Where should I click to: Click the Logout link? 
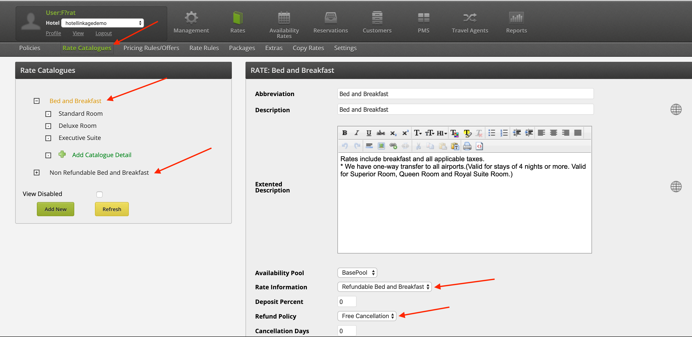tap(104, 33)
